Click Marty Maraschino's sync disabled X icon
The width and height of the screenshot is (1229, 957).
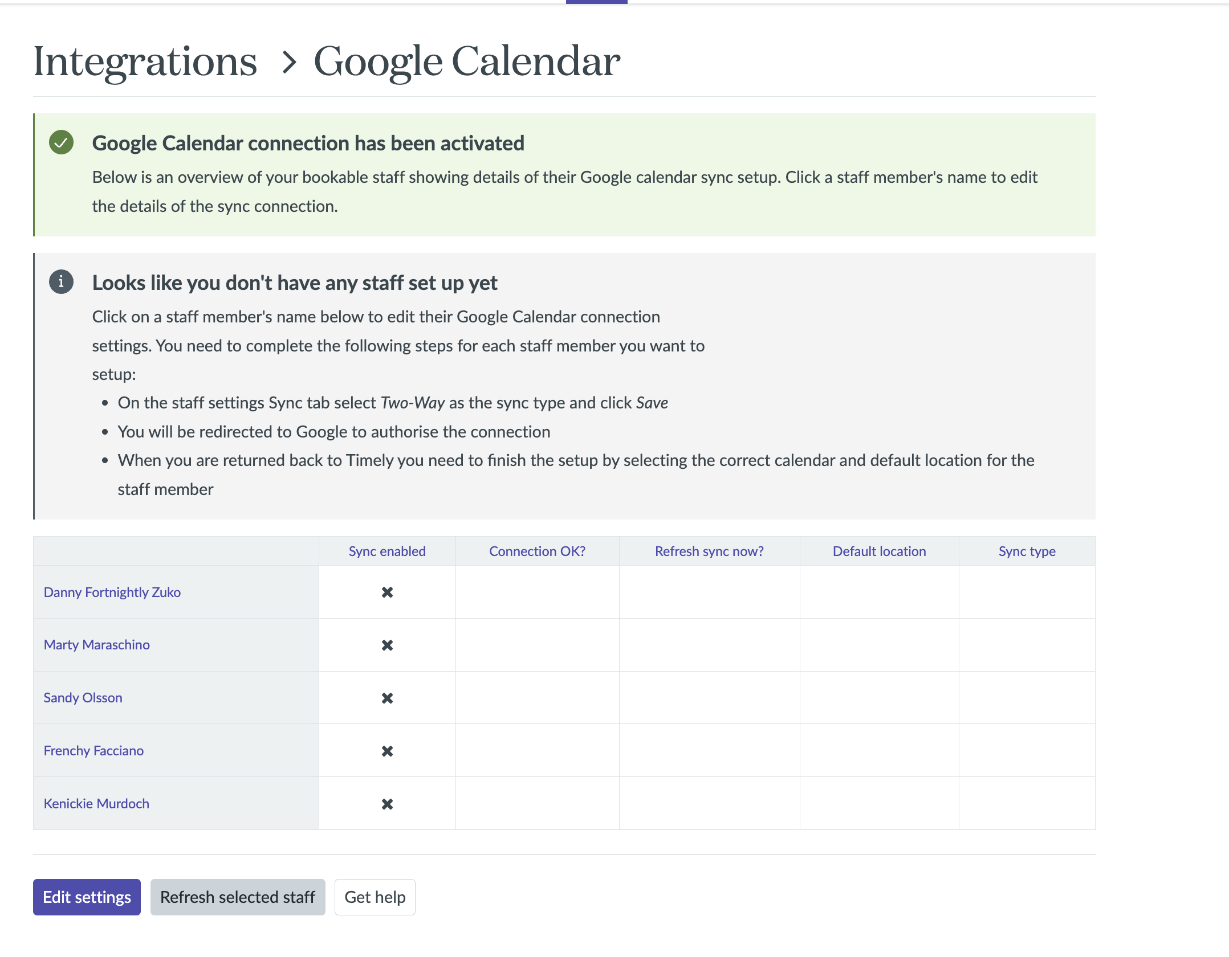387,645
